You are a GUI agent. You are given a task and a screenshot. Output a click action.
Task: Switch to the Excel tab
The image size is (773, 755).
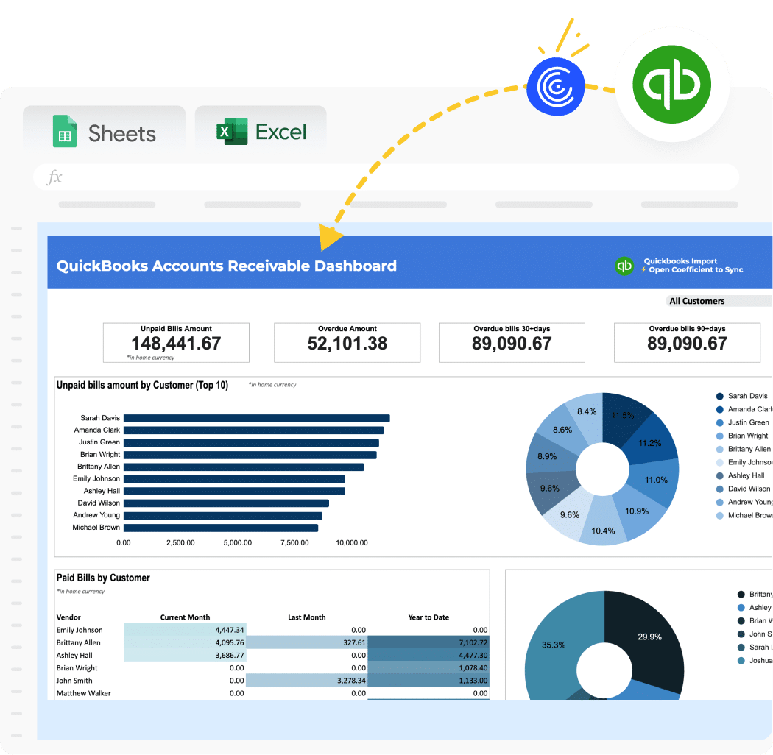(x=261, y=129)
